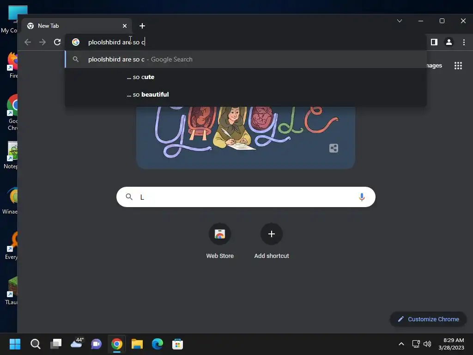Toggle the Chrome side panel icon
Image resolution: width=473 pixels, height=355 pixels.
click(434, 42)
